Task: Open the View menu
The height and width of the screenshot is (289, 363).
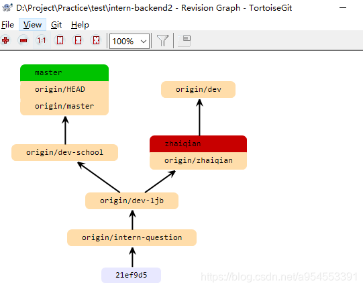Action: click(32, 25)
